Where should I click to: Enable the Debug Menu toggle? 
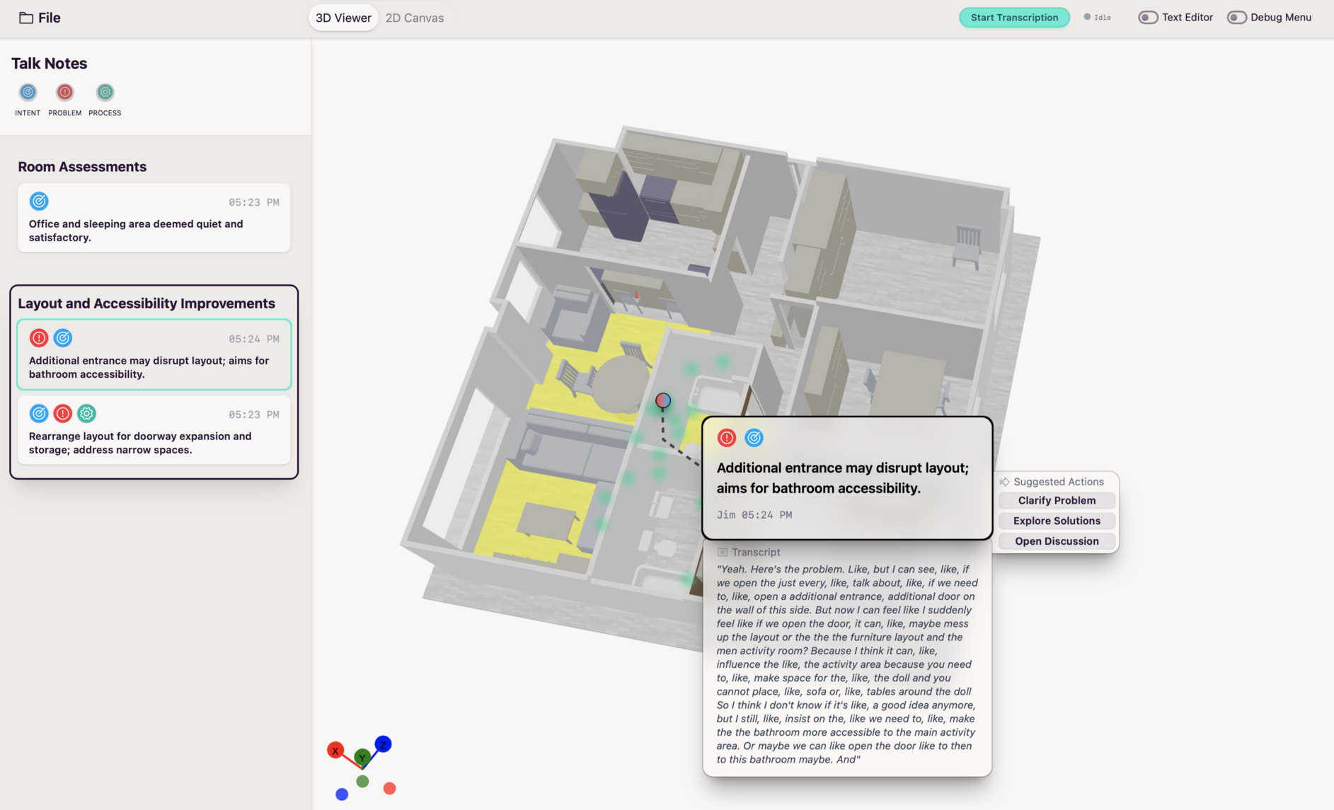pos(1236,18)
